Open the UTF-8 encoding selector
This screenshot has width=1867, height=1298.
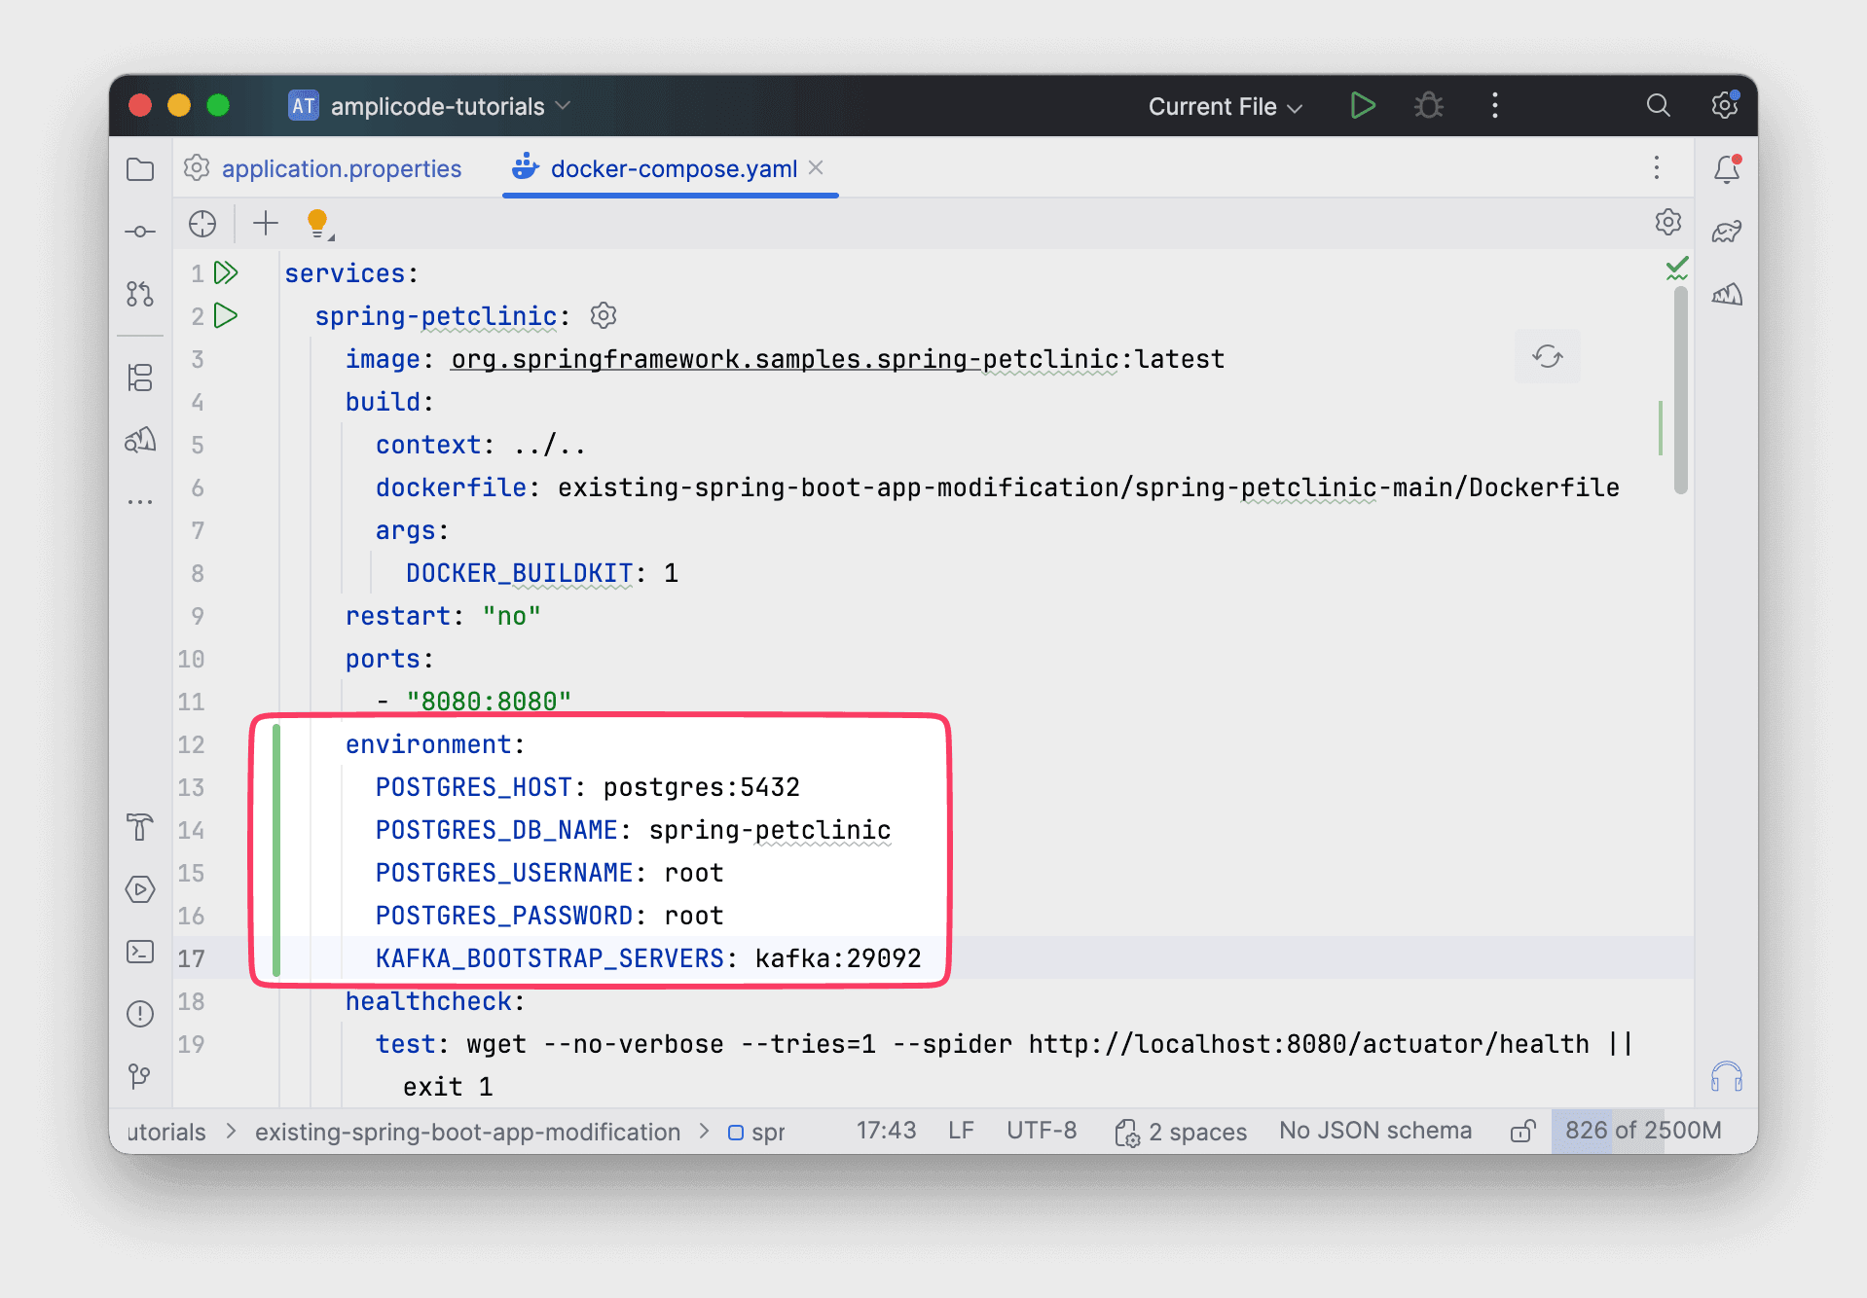[x=1042, y=1131]
